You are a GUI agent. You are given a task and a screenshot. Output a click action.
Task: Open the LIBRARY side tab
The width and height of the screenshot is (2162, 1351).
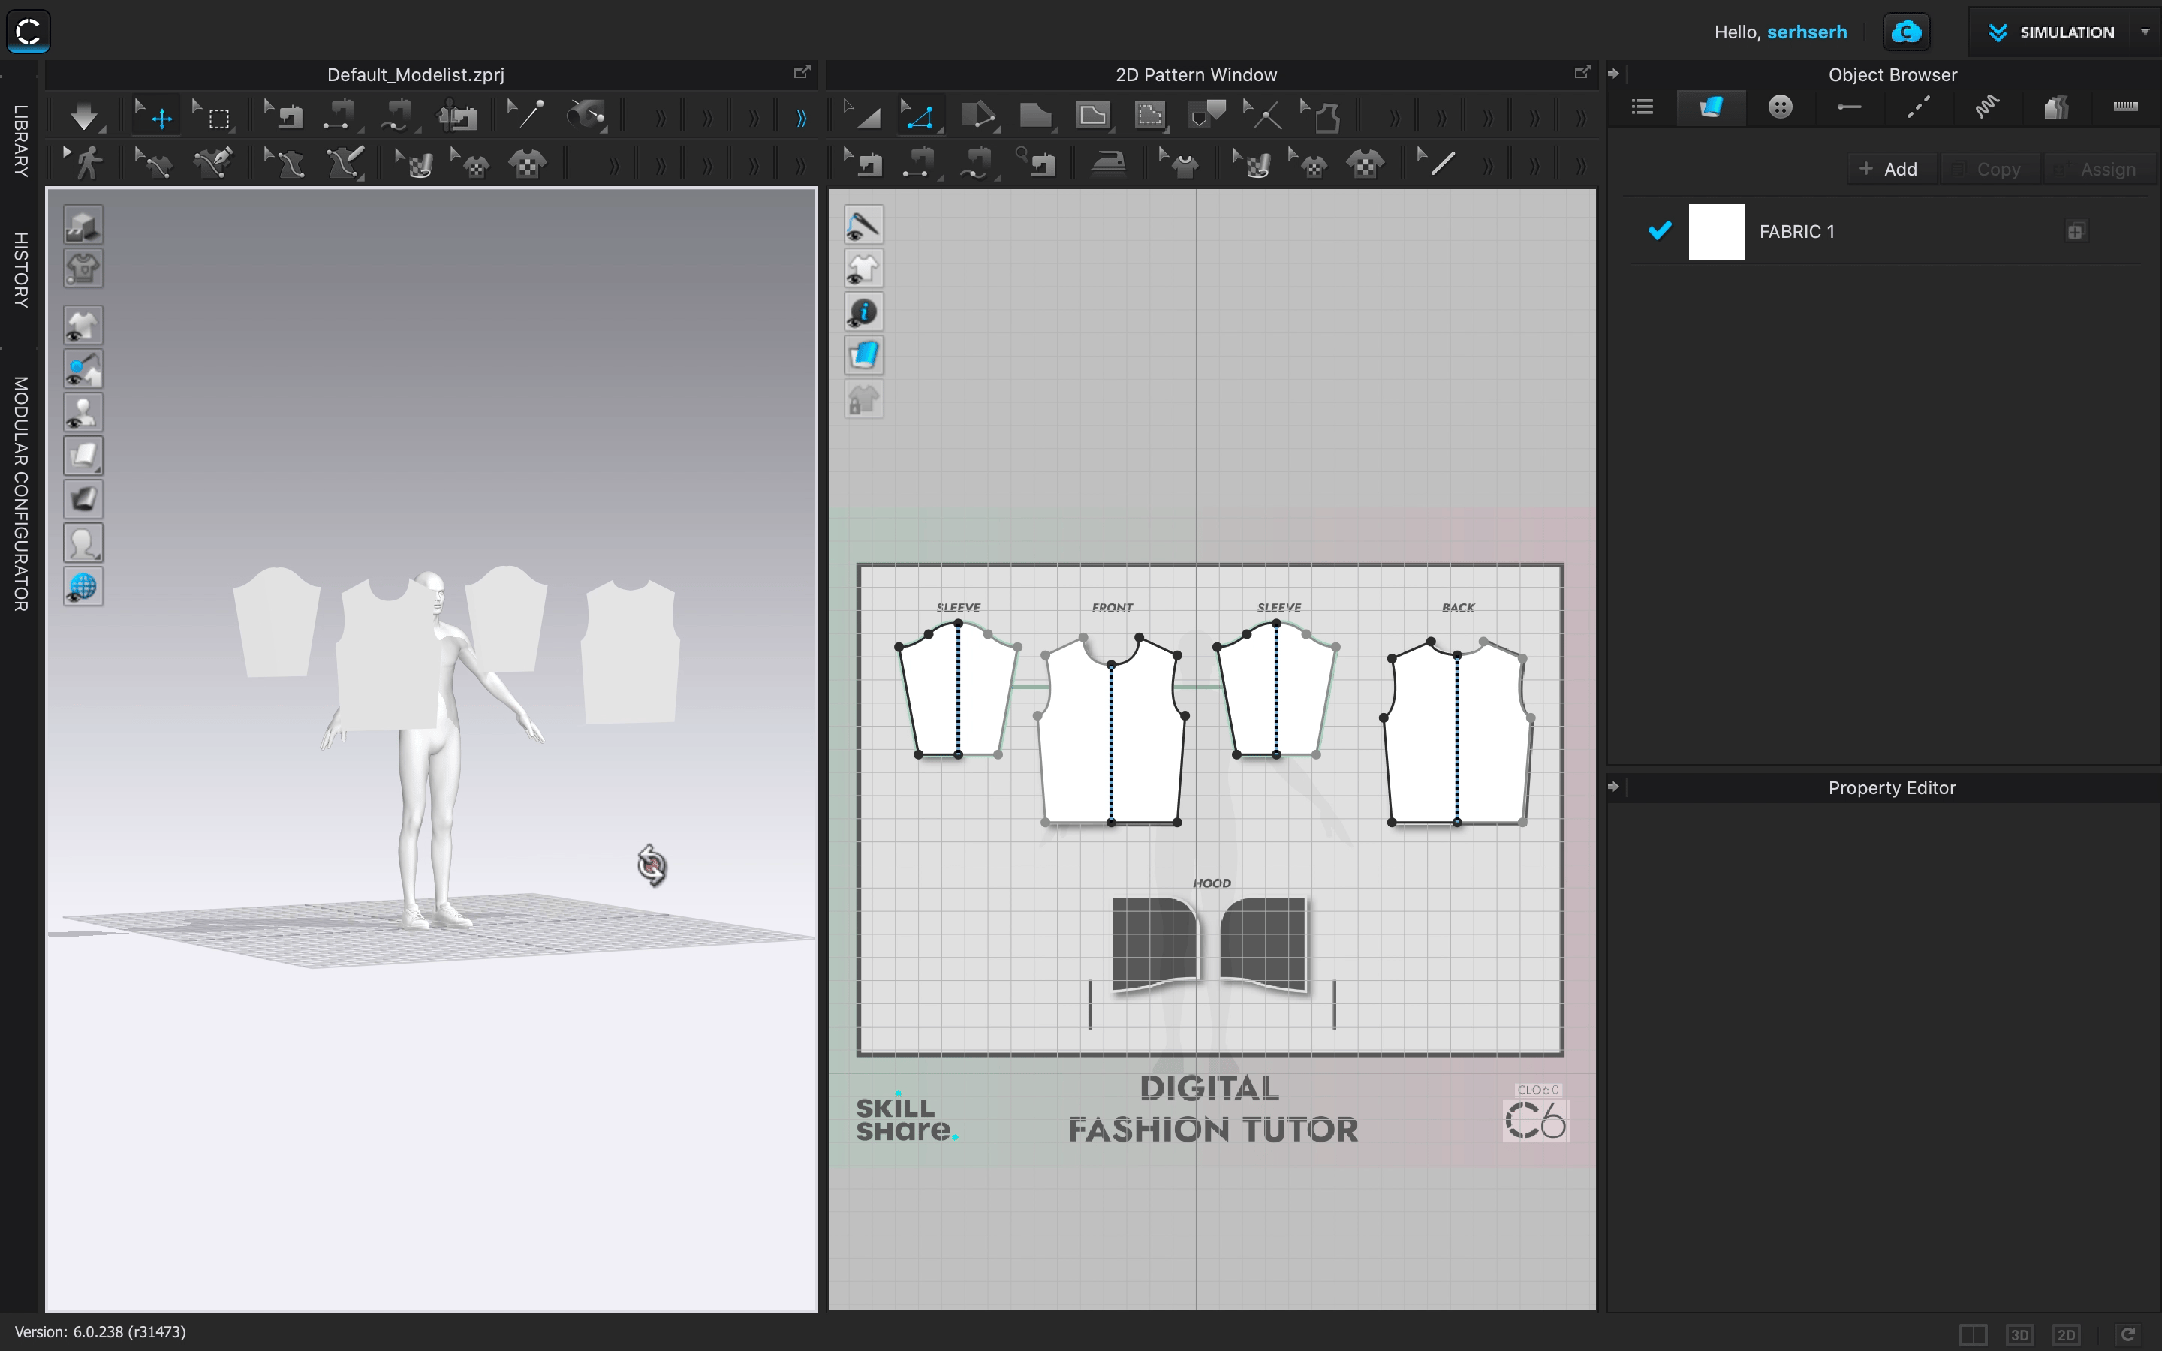tap(20, 140)
